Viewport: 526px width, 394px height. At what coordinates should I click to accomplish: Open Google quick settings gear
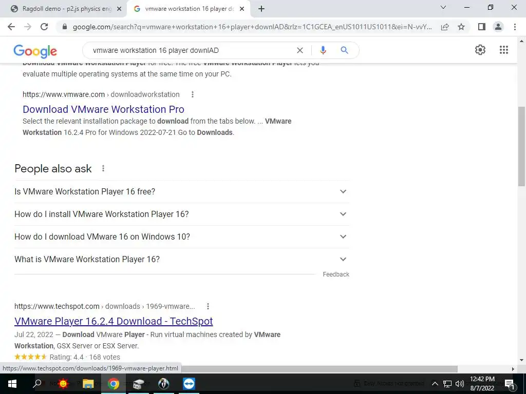[480, 50]
